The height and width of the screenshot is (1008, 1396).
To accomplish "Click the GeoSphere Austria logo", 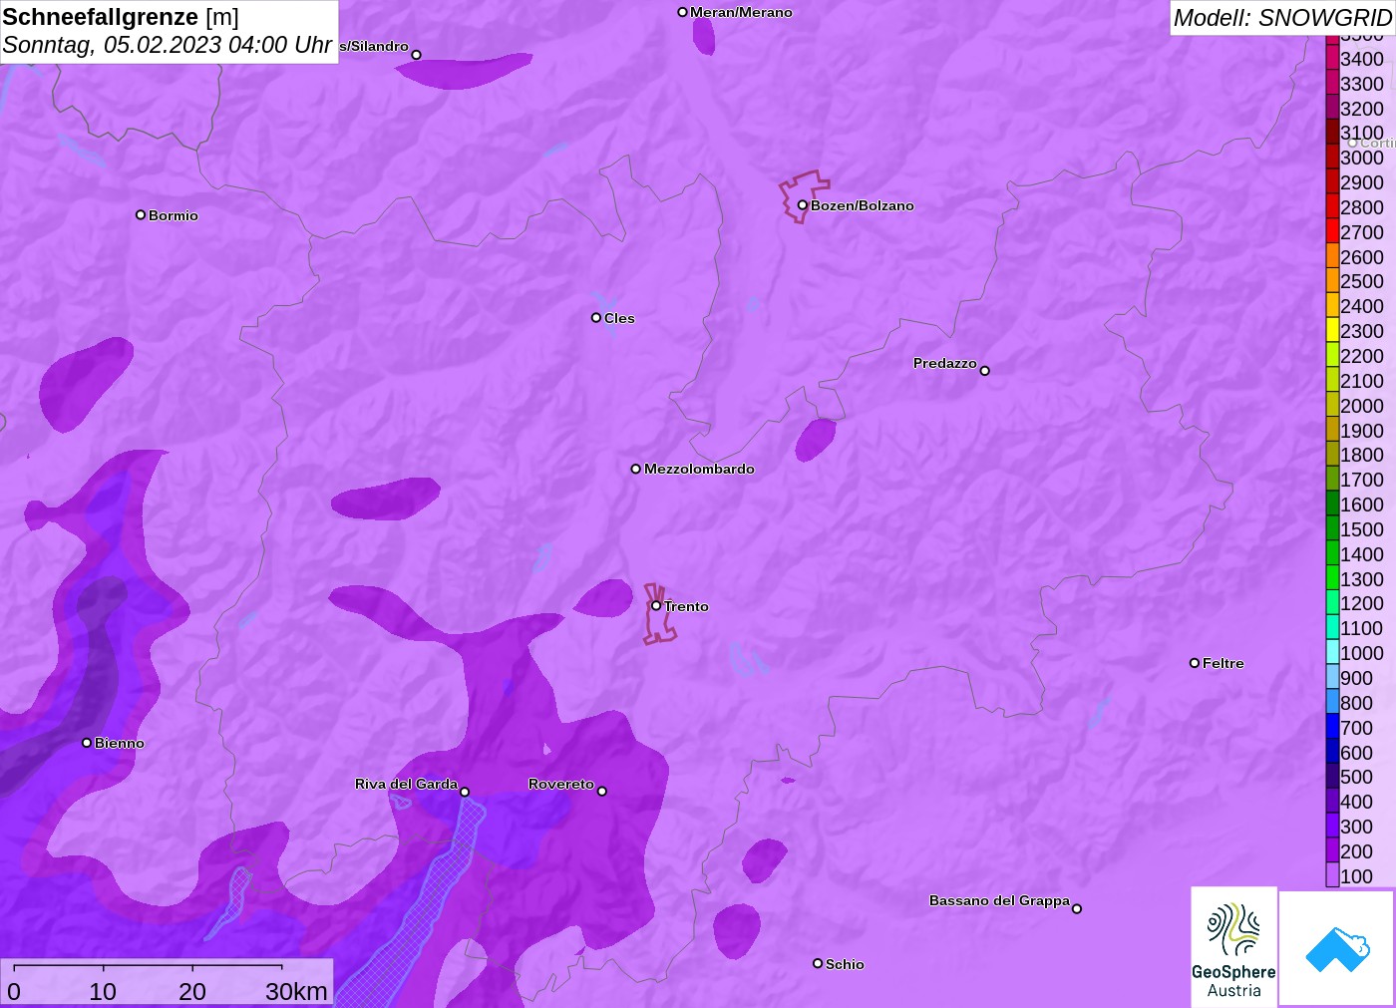I will point(1233,946).
